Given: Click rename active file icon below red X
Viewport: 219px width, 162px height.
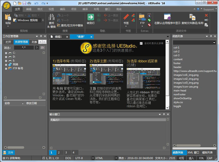Looking at the screenshot, I should point(206,20).
